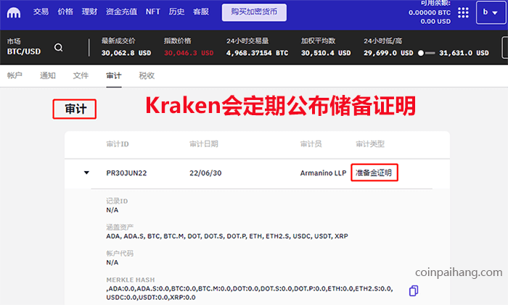Switch to the 帐户 tab
Viewport: 508px width, 305px height.
15,75
